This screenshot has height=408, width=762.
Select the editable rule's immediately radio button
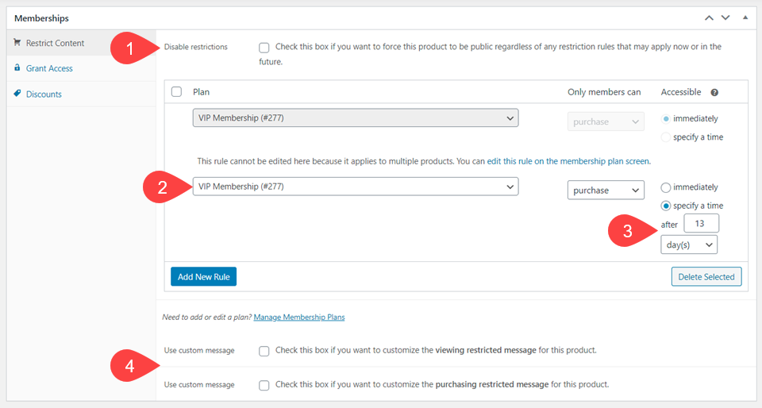pos(666,187)
